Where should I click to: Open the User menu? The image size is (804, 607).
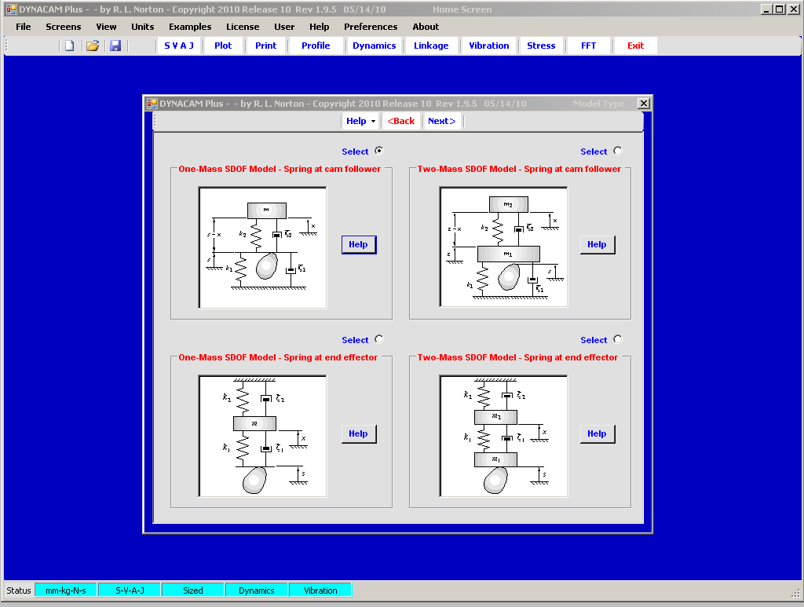click(x=284, y=27)
